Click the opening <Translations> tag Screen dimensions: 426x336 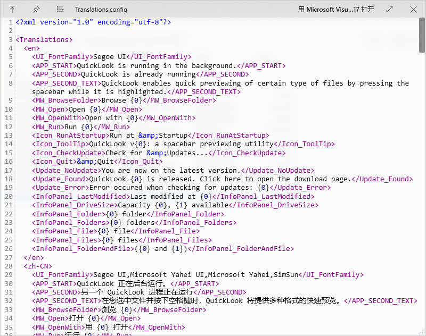coord(44,39)
